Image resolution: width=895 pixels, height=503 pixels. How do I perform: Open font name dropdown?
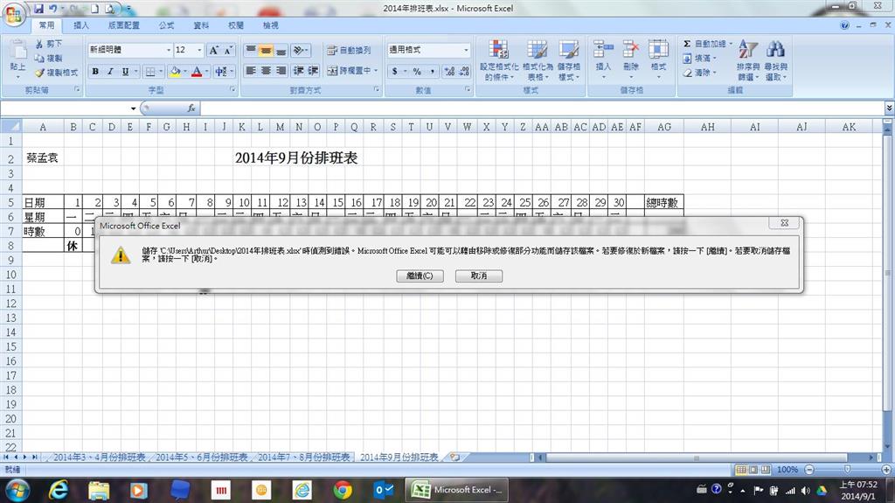169,51
